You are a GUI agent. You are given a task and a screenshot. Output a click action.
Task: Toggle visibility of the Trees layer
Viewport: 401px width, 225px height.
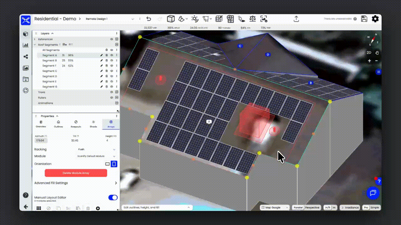click(112, 92)
